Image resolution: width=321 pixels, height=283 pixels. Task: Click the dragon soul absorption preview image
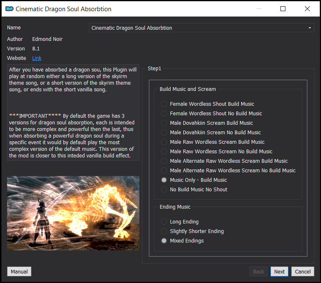coord(73,213)
